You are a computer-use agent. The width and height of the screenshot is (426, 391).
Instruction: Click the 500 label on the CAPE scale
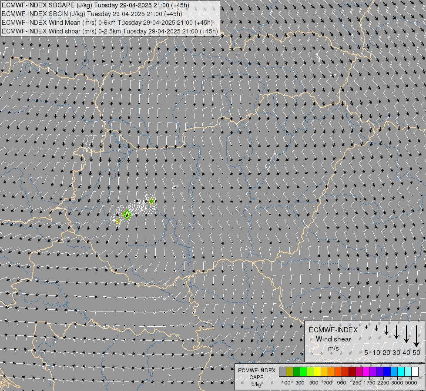314,383
